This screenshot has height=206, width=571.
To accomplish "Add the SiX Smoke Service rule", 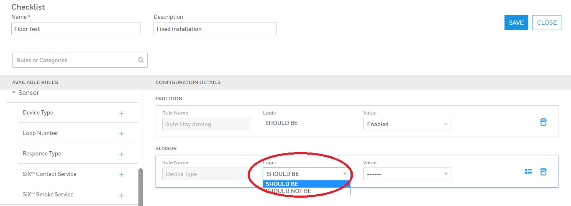I will (121, 195).
